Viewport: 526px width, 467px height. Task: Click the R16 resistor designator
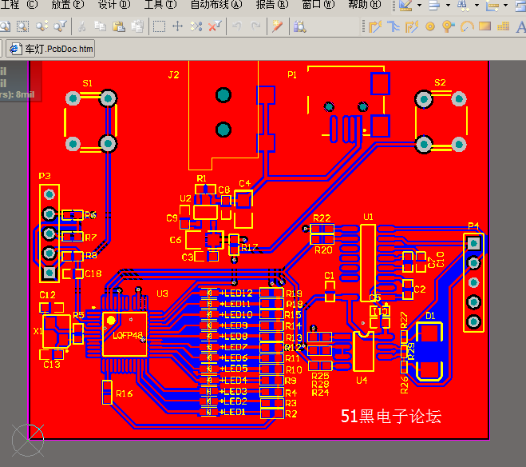tap(125, 393)
